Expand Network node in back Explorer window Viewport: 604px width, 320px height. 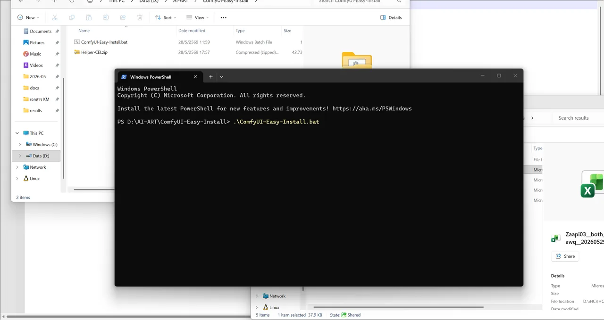257,296
